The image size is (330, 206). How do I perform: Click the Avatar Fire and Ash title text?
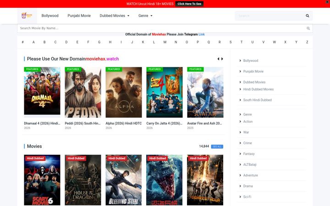[x=204, y=124]
